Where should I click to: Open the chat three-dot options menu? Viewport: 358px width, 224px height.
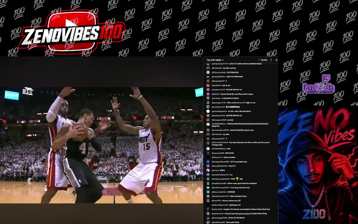click(x=271, y=60)
